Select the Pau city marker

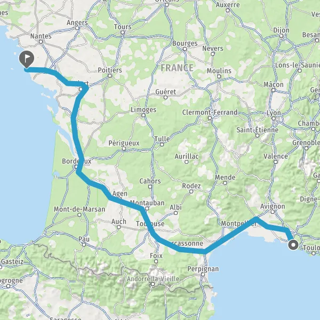[x=84, y=244]
